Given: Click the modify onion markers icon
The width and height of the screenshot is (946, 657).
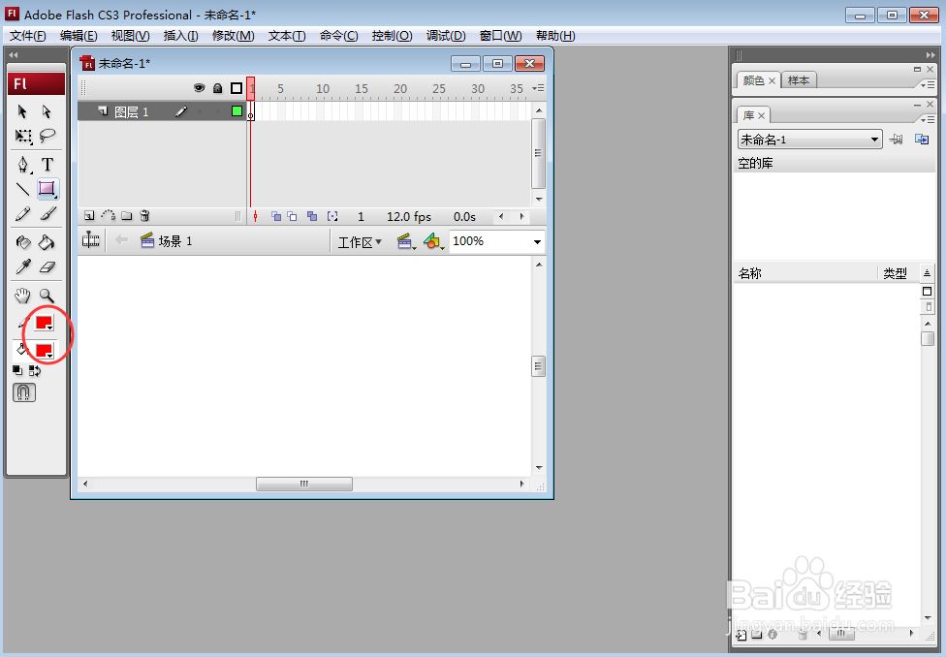Looking at the screenshot, I should click(x=332, y=216).
